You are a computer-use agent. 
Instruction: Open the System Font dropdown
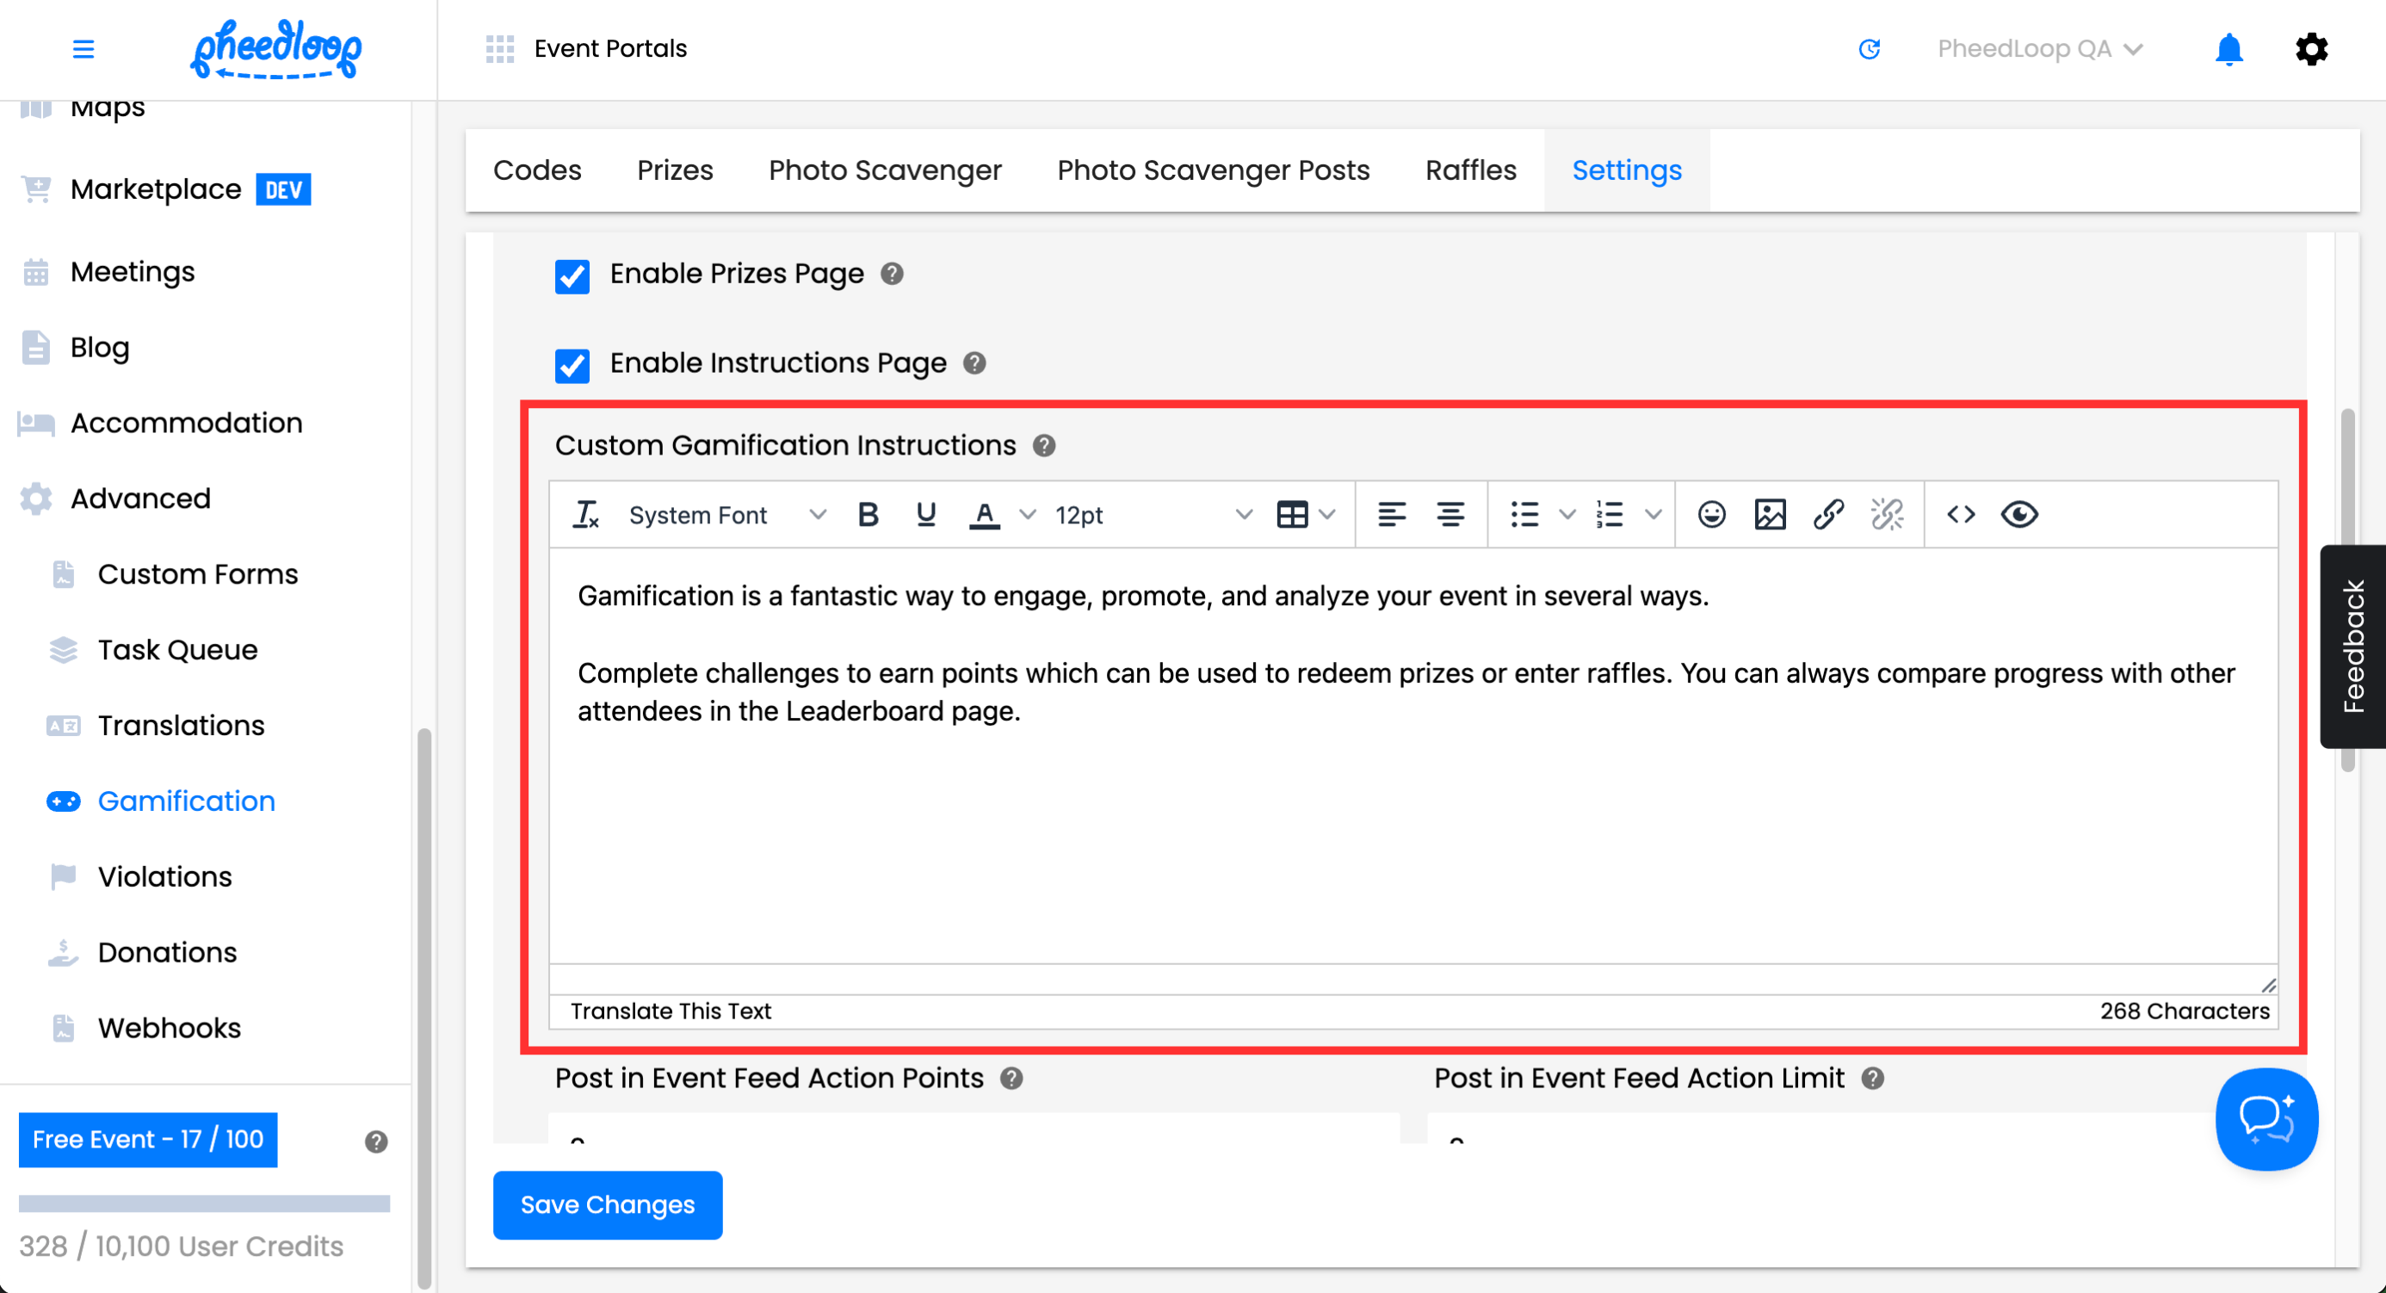[726, 515]
